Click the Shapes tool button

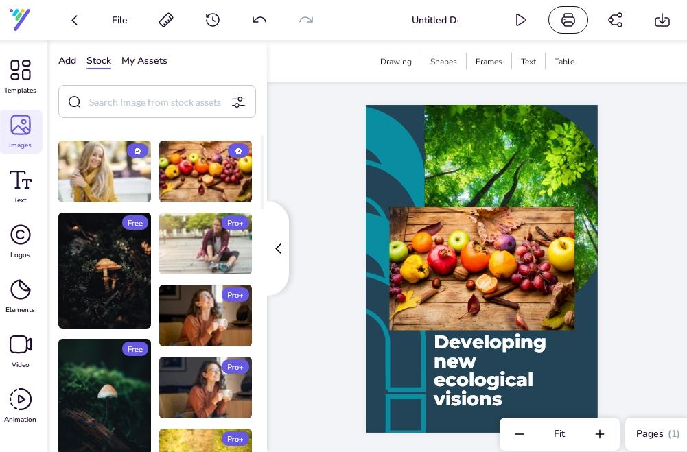(443, 62)
